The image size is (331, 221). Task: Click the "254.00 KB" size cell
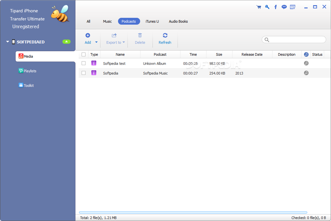[x=217, y=73]
